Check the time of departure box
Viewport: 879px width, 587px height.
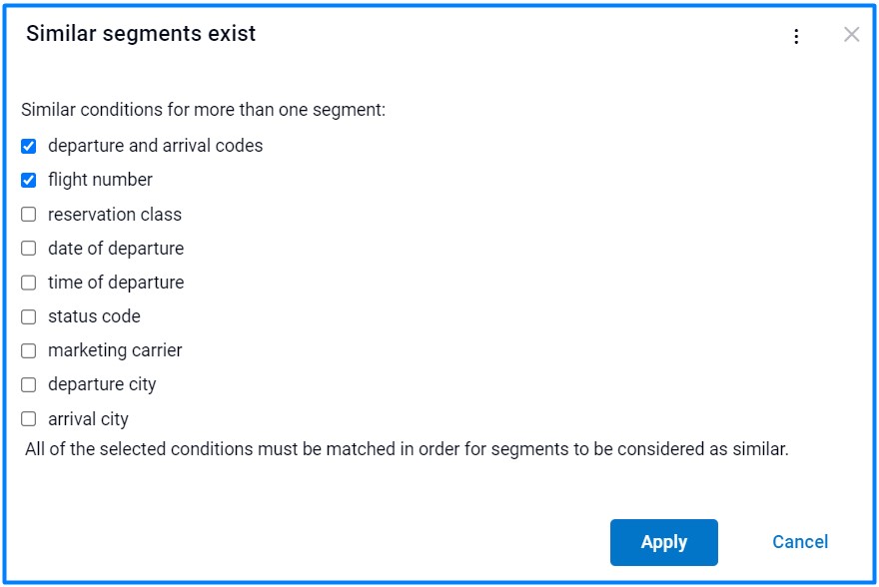[x=29, y=283]
